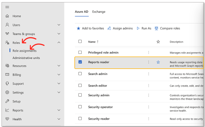Check the Security reader checkbox
The height and width of the screenshot is (127, 205).
(x=80, y=118)
